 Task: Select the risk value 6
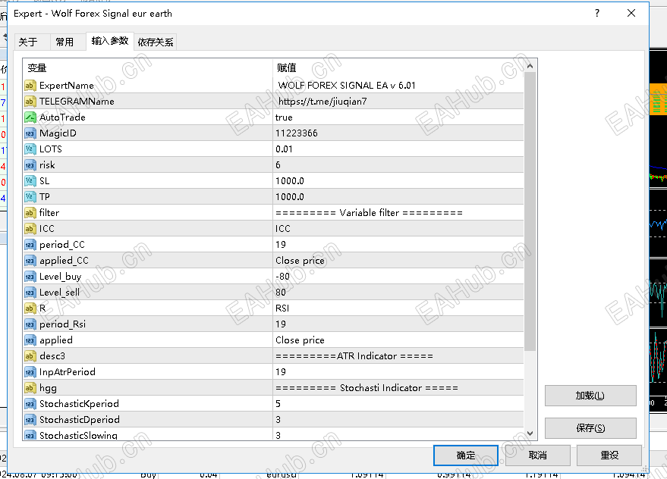pyautogui.click(x=278, y=165)
